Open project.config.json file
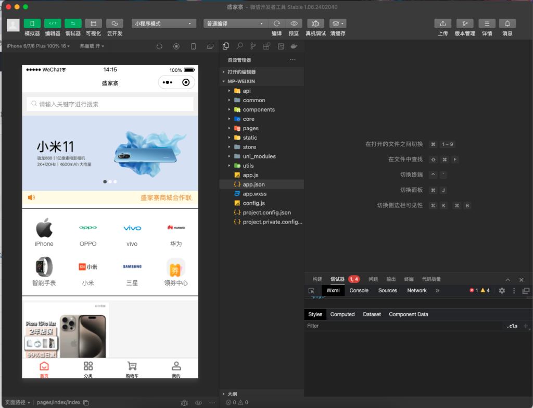533x408 pixels. pos(262,212)
